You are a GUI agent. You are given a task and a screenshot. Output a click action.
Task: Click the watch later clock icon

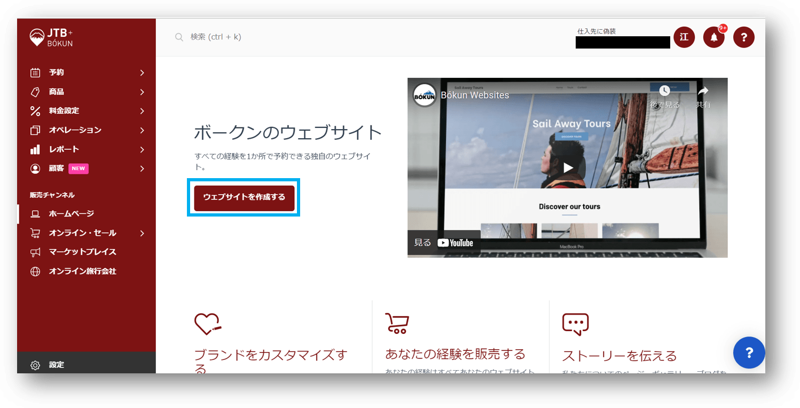(x=664, y=95)
